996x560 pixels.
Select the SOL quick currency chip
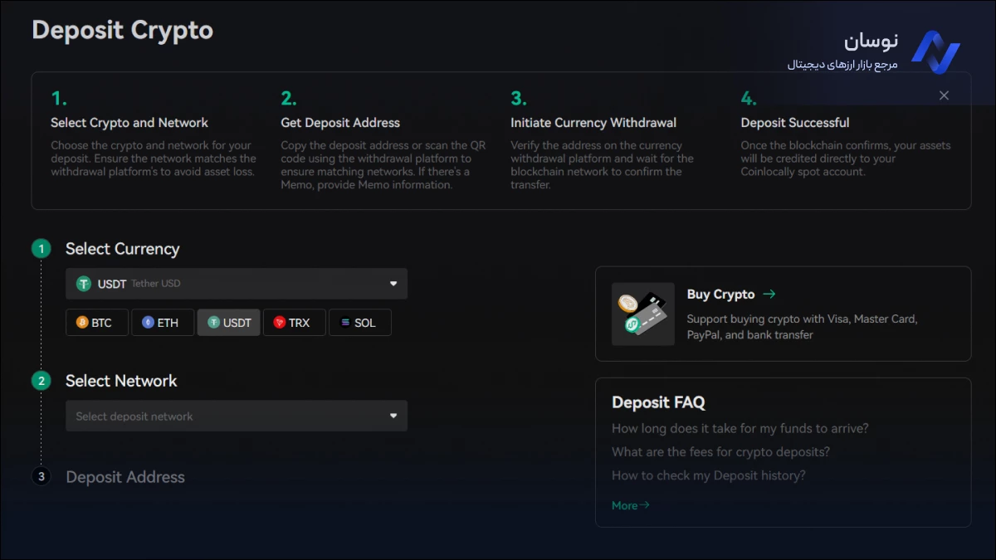coord(360,323)
